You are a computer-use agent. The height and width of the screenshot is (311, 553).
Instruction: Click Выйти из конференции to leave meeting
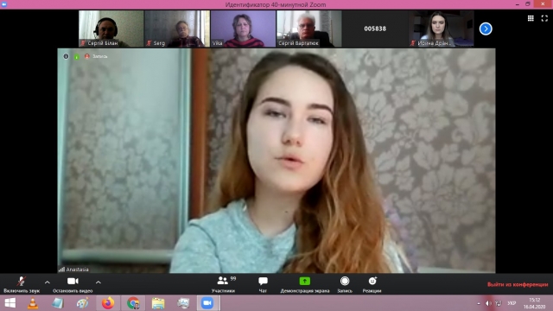518,284
